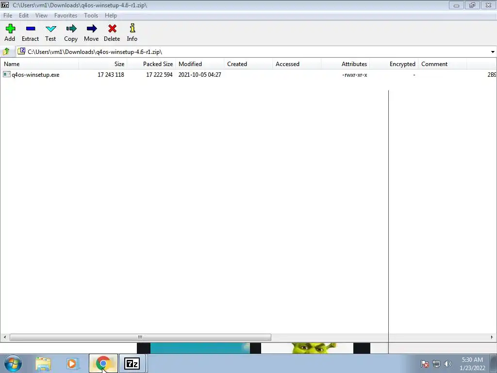
Task: Click the size value 17 243 118
Action: [x=111, y=74]
